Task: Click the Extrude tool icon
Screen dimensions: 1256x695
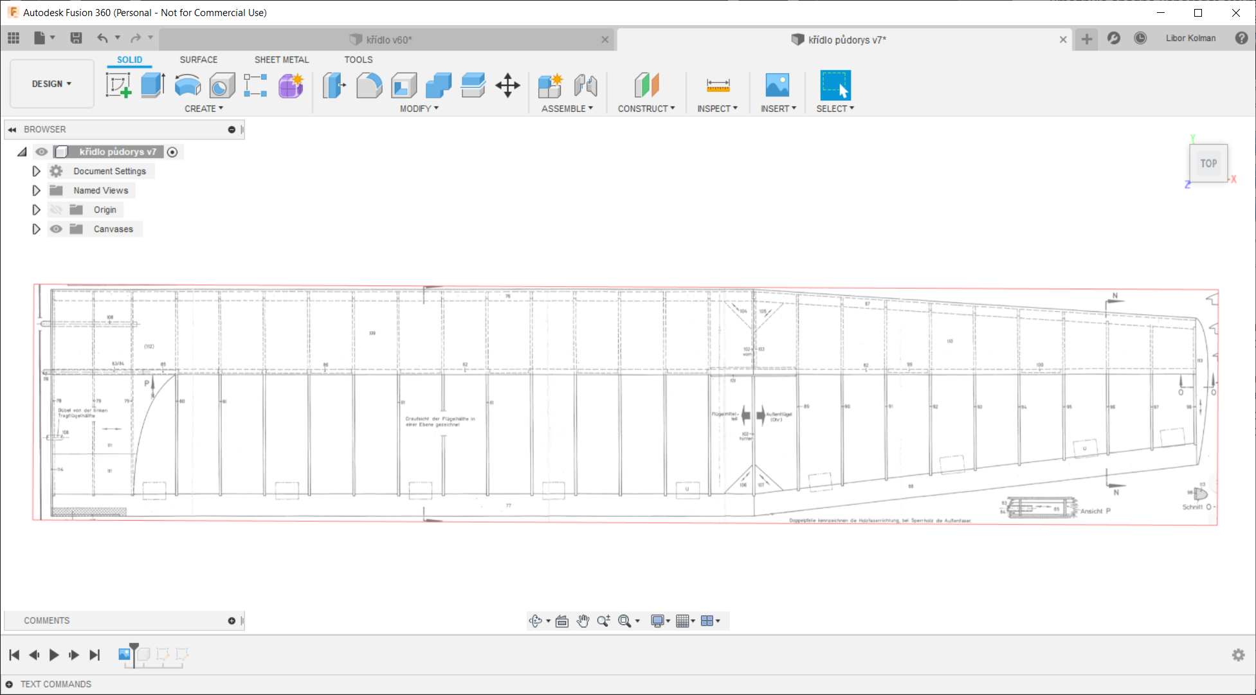Action: coord(152,85)
